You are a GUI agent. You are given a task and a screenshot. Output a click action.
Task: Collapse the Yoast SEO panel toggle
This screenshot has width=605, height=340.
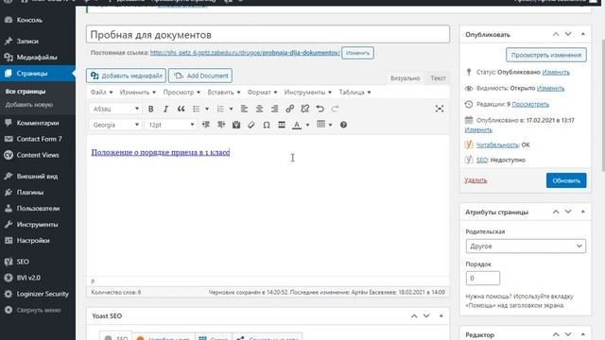(x=441, y=315)
